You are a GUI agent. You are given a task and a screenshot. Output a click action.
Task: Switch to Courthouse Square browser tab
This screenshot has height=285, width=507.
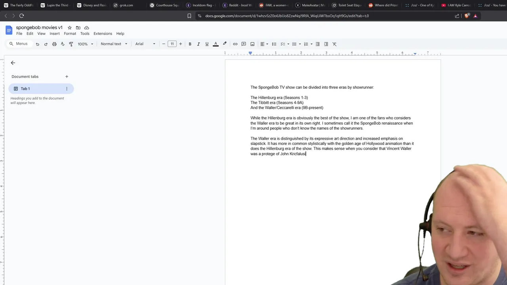(x=164, y=5)
